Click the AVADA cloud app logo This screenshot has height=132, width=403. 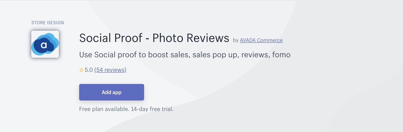45,44
